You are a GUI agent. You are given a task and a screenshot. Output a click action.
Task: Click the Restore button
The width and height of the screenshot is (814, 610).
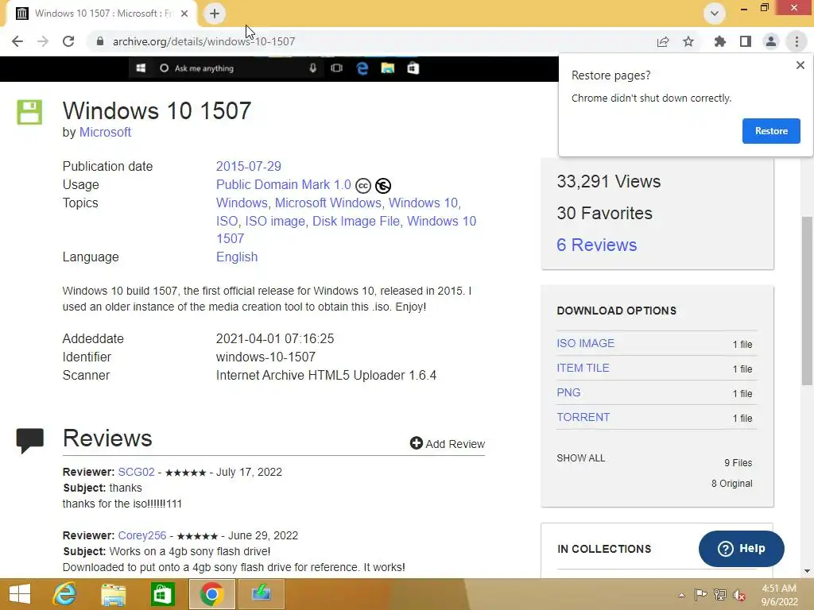[x=771, y=131]
